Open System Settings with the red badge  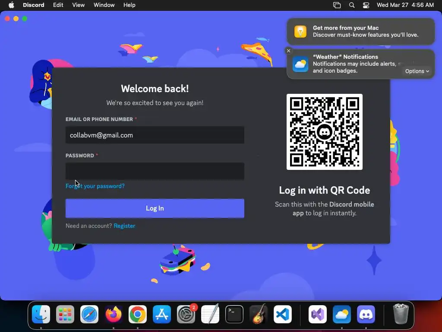(x=186, y=314)
